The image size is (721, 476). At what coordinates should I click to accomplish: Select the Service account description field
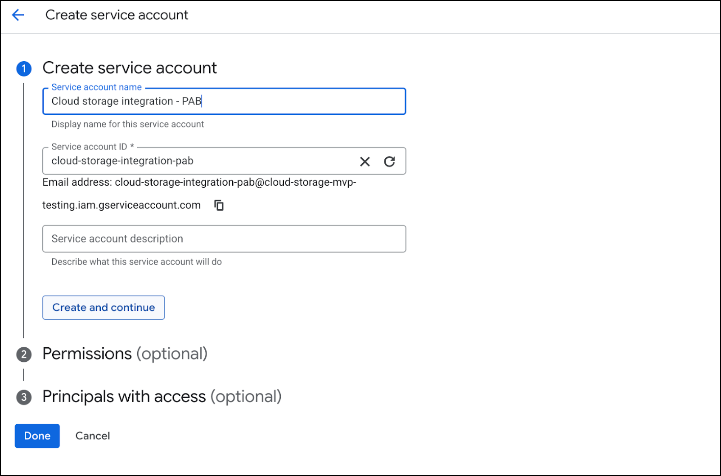[x=224, y=239]
